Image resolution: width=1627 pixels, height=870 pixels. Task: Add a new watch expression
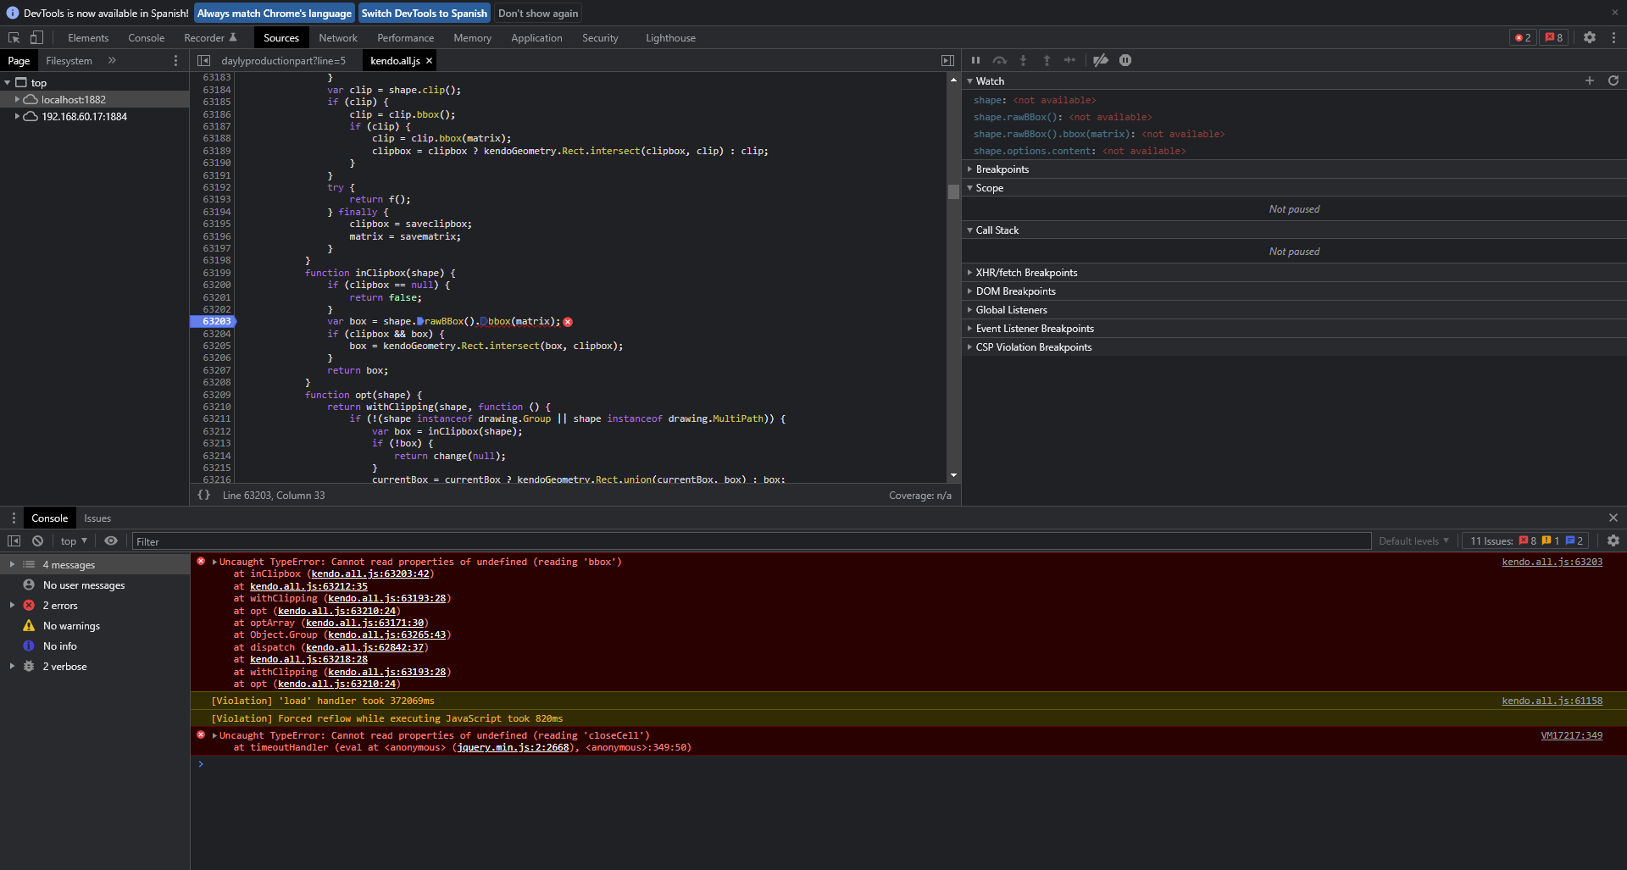pyautogui.click(x=1589, y=80)
